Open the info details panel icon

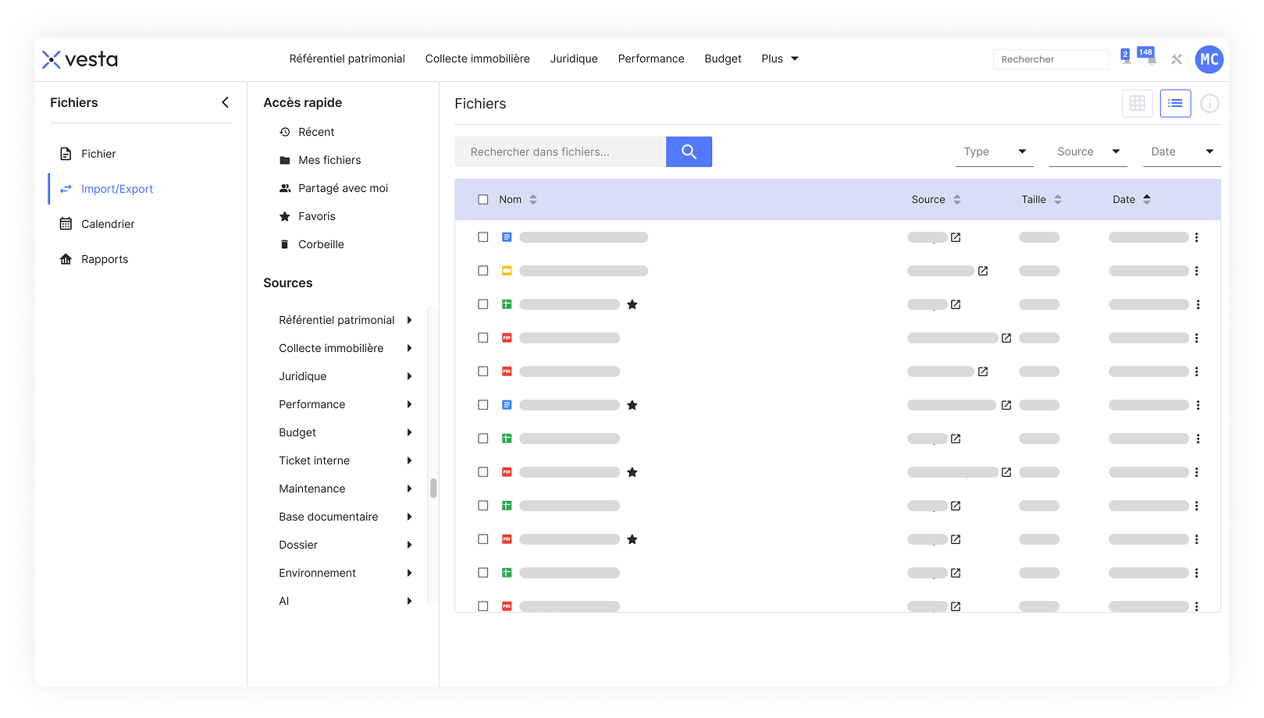[1209, 103]
